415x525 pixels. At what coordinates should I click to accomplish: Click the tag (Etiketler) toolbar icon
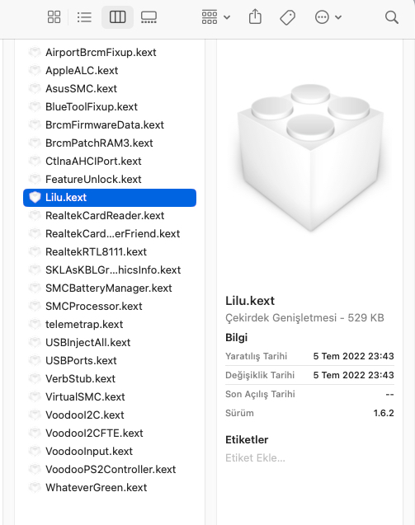[288, 17]
